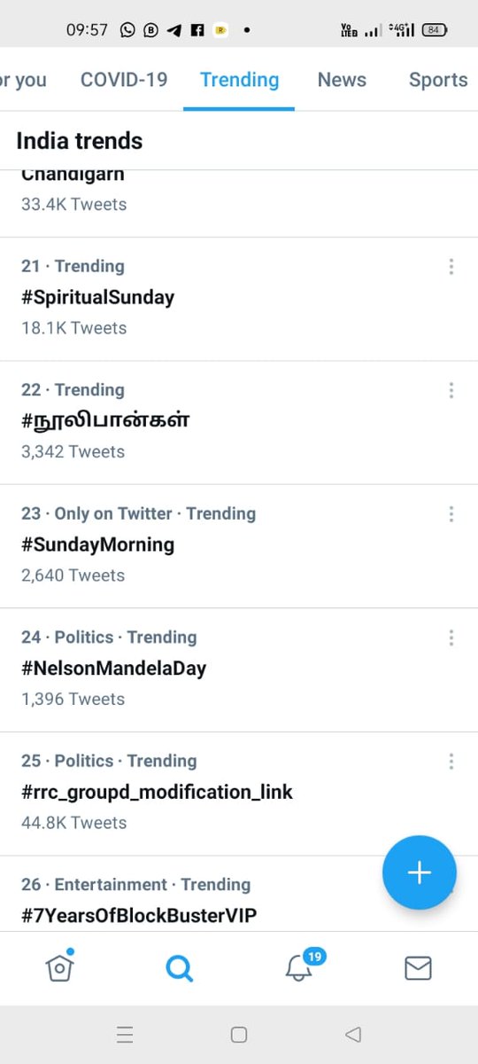Image resolution: width=478 pixels, height=1064 pixels.
Task: Open options menu for #SpiritualSunday trend
Action: pyautogui.click(x=451, y=266)
